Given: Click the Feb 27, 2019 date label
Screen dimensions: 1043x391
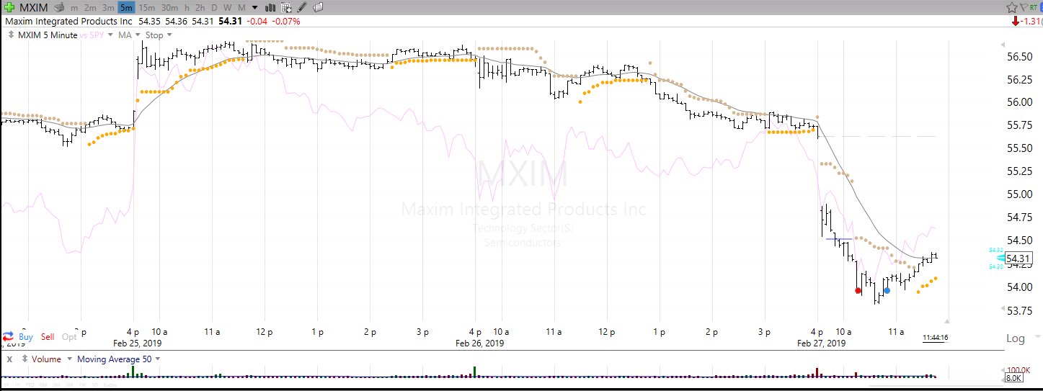Looking at the screenshot, I should tap(821, 343).
